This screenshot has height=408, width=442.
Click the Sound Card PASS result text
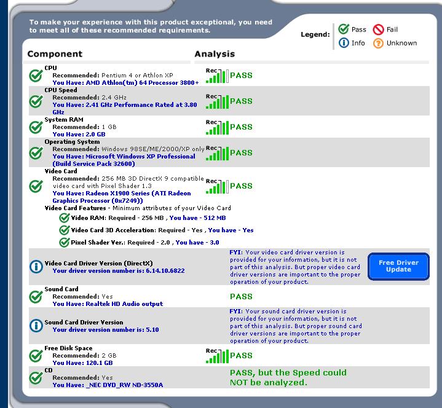tap(241, 296)
